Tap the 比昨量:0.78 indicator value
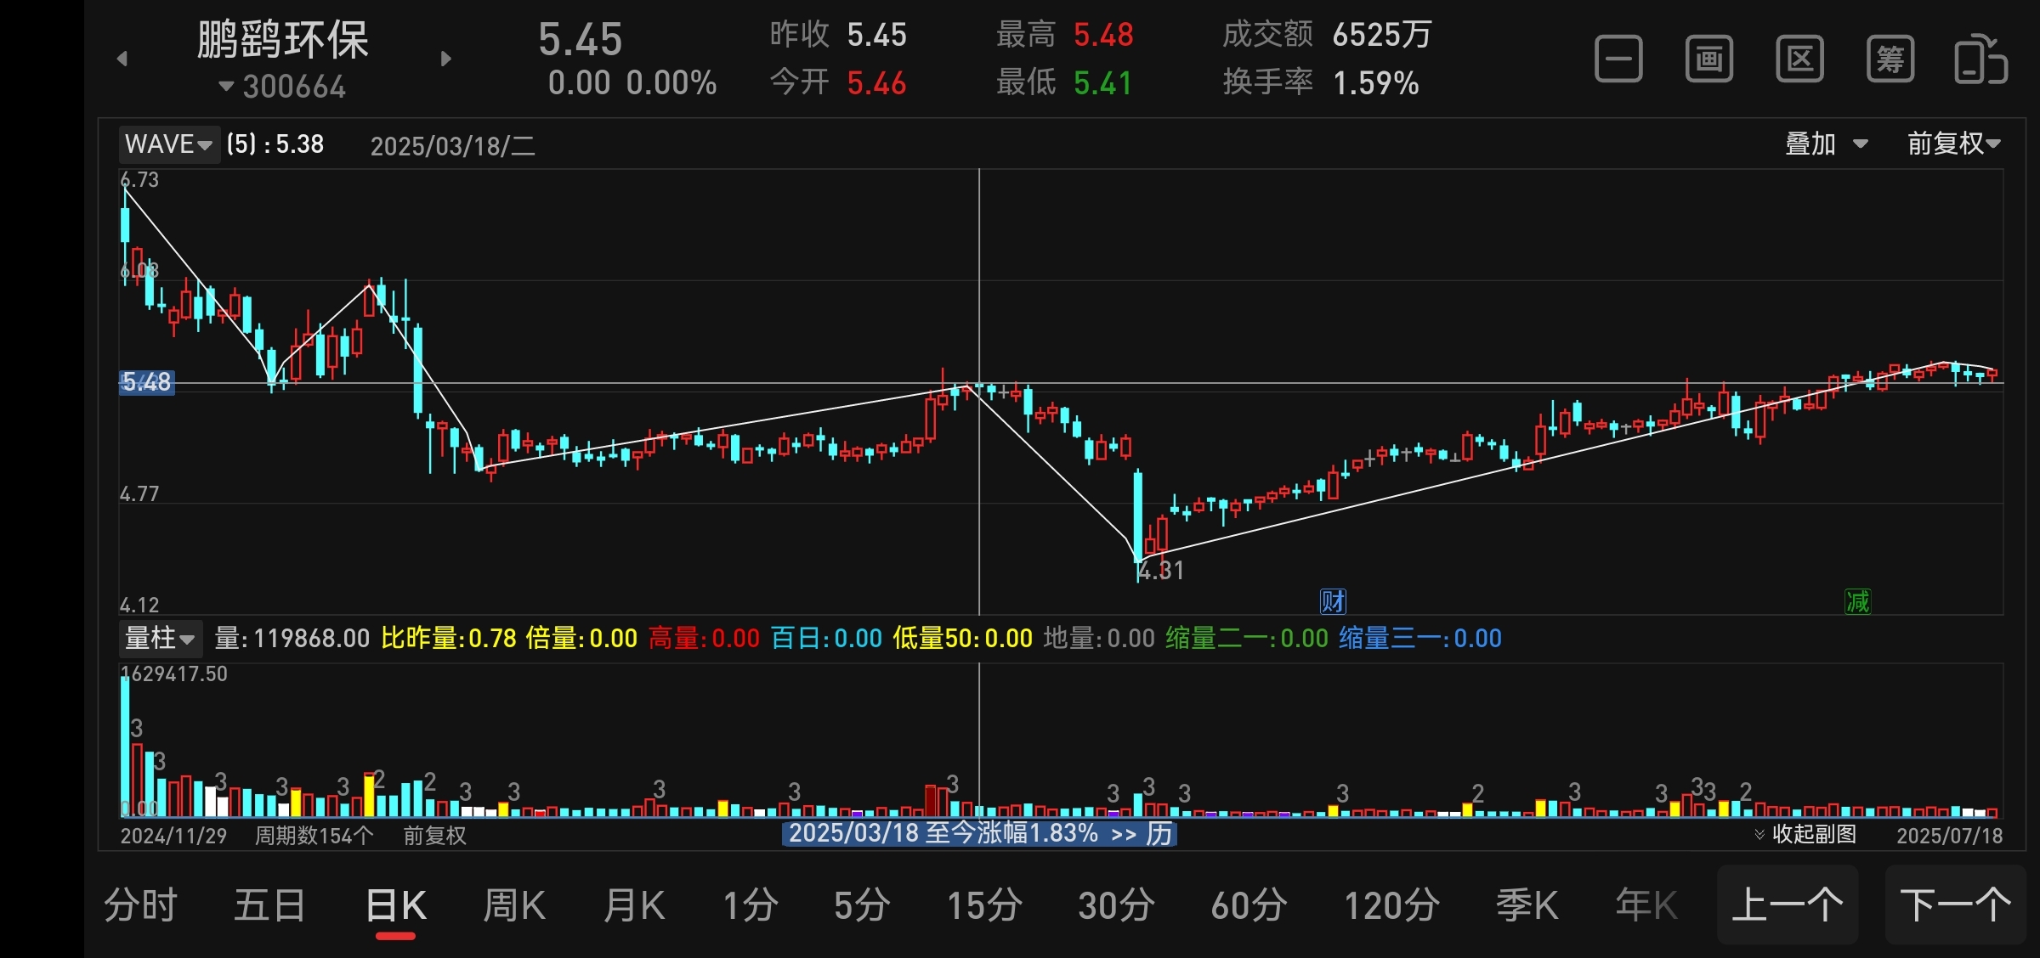This screenshot has width=2040, height=958. (449, 638)
